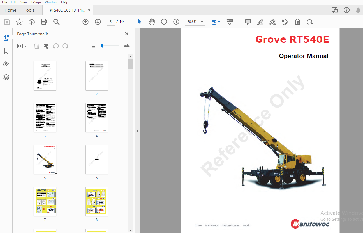Open the Attachments paperclip panel
Image resolution: width=363 pixels, height=233 pixels.
6,64
